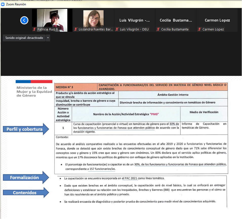Click the Ministerio de la Mujer logo
242x219 pixels.
[34, 89]
